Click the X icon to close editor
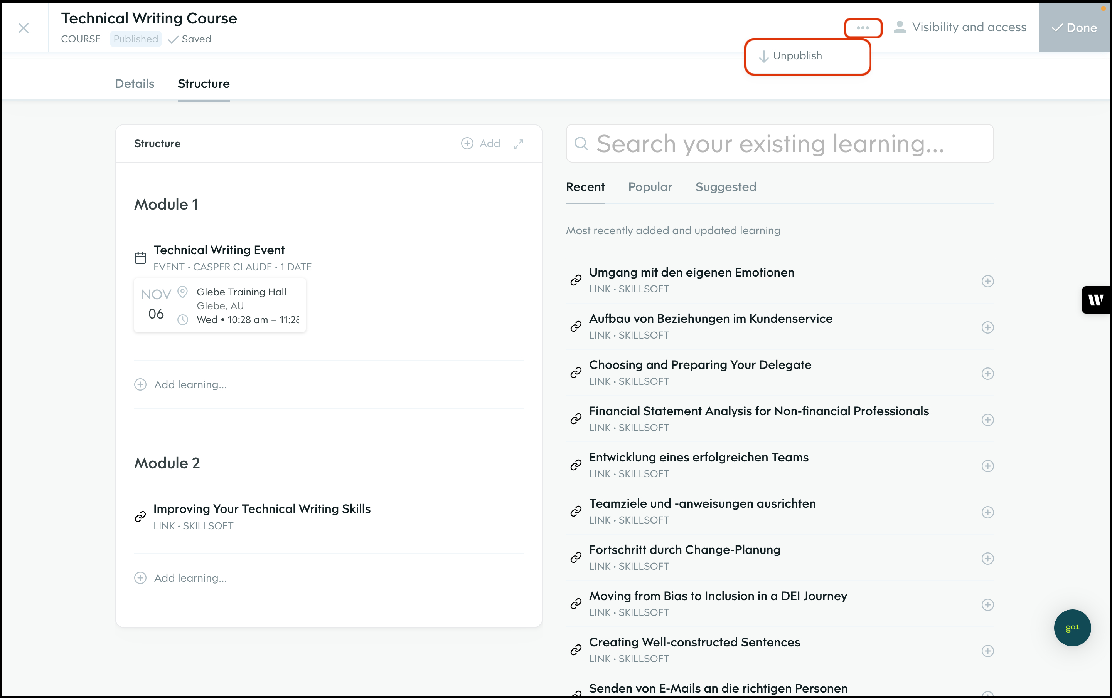The image size is (1112, 698). coord(24,28)
